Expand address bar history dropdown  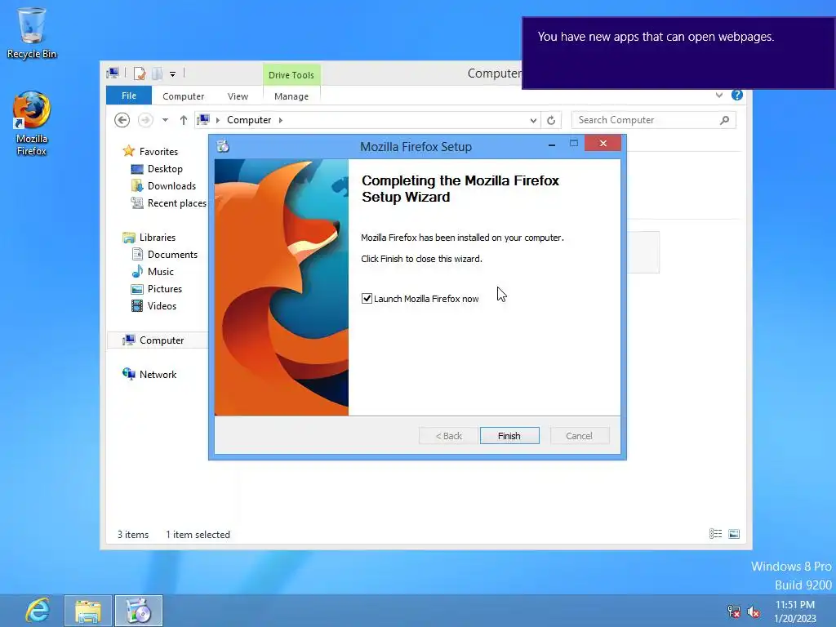click(x=533, y=120)
